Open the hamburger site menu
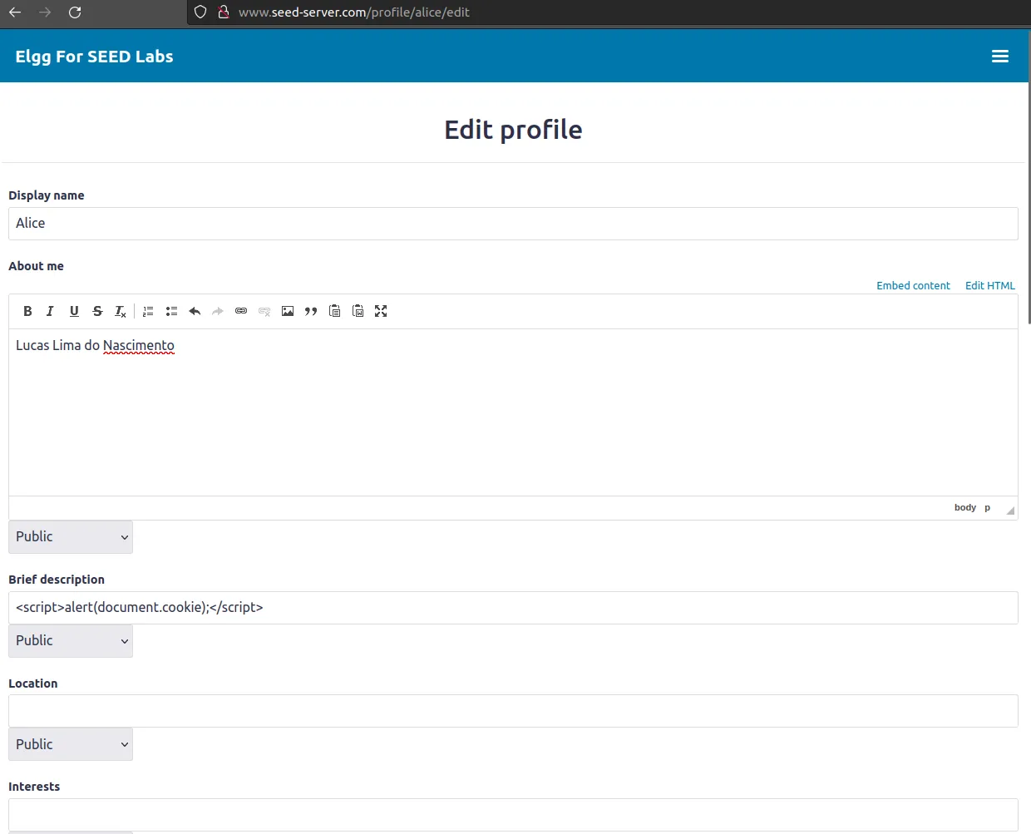This screenshot has height=834, width=1031. coord(999,57)
